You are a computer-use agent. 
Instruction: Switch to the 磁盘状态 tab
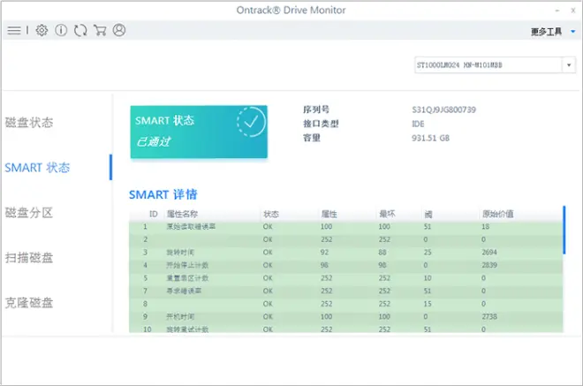click(29, 123)
